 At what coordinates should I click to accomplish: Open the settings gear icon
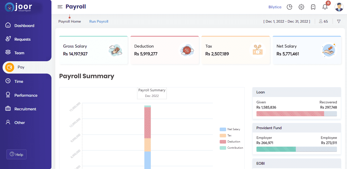[301, 7]
